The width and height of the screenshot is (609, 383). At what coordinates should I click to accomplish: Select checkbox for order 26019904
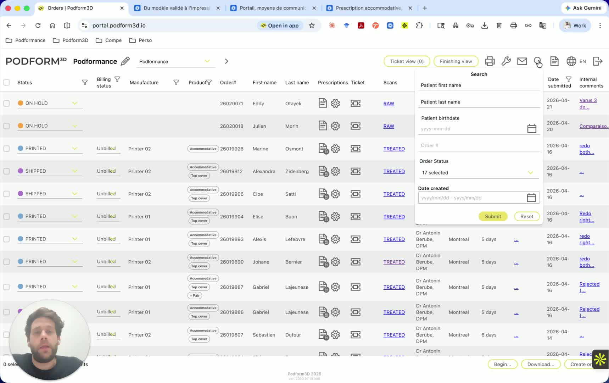coord(6,217)
